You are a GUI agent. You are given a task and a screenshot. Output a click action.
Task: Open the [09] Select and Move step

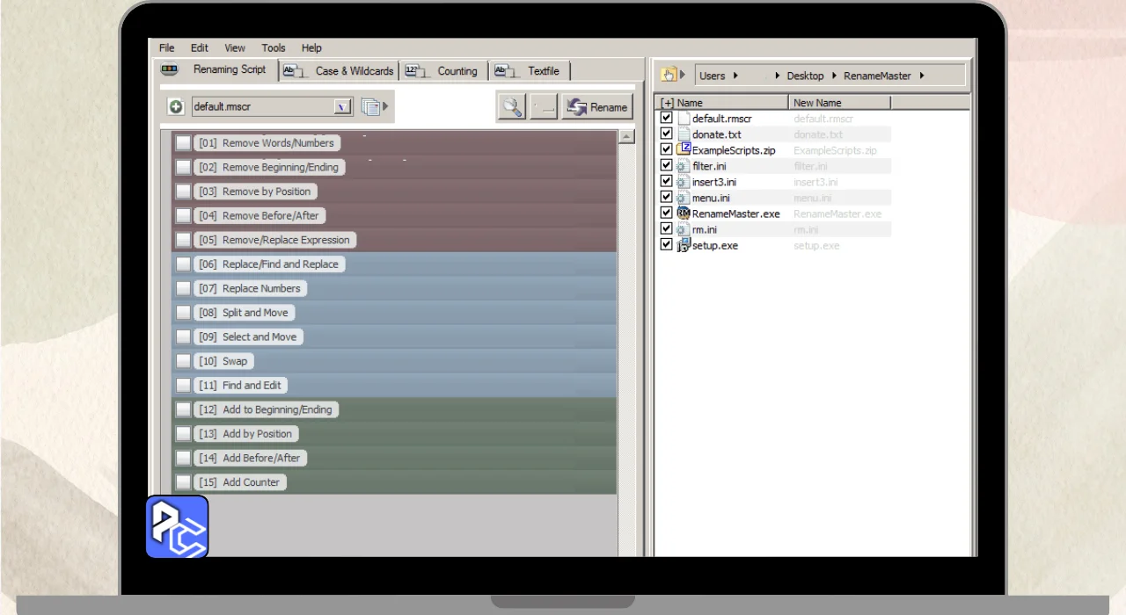pyautogui.click(x=248, y=336)
